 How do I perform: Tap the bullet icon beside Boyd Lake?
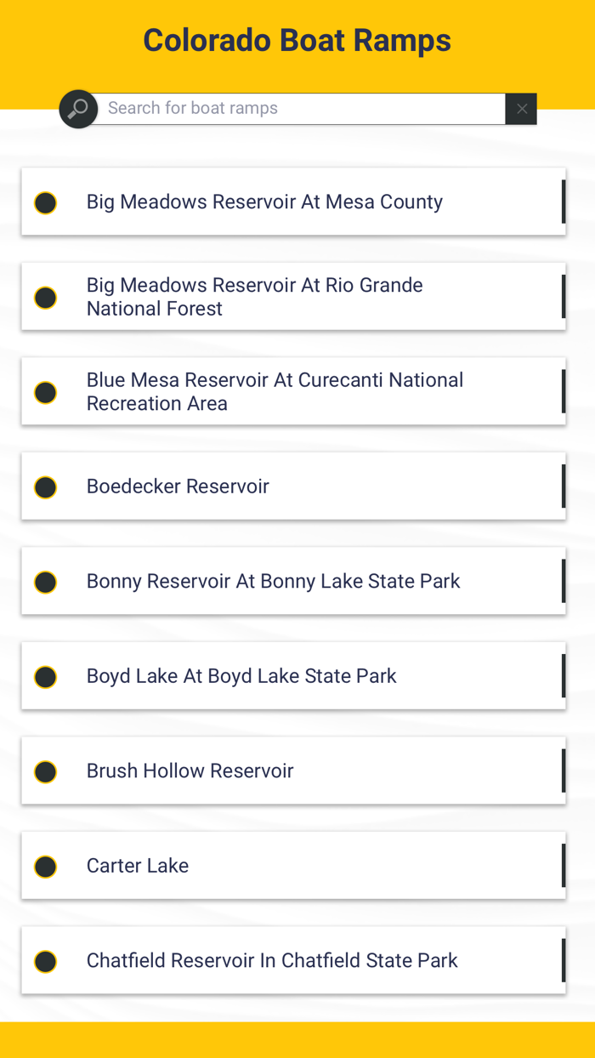[x=45, y=677]
